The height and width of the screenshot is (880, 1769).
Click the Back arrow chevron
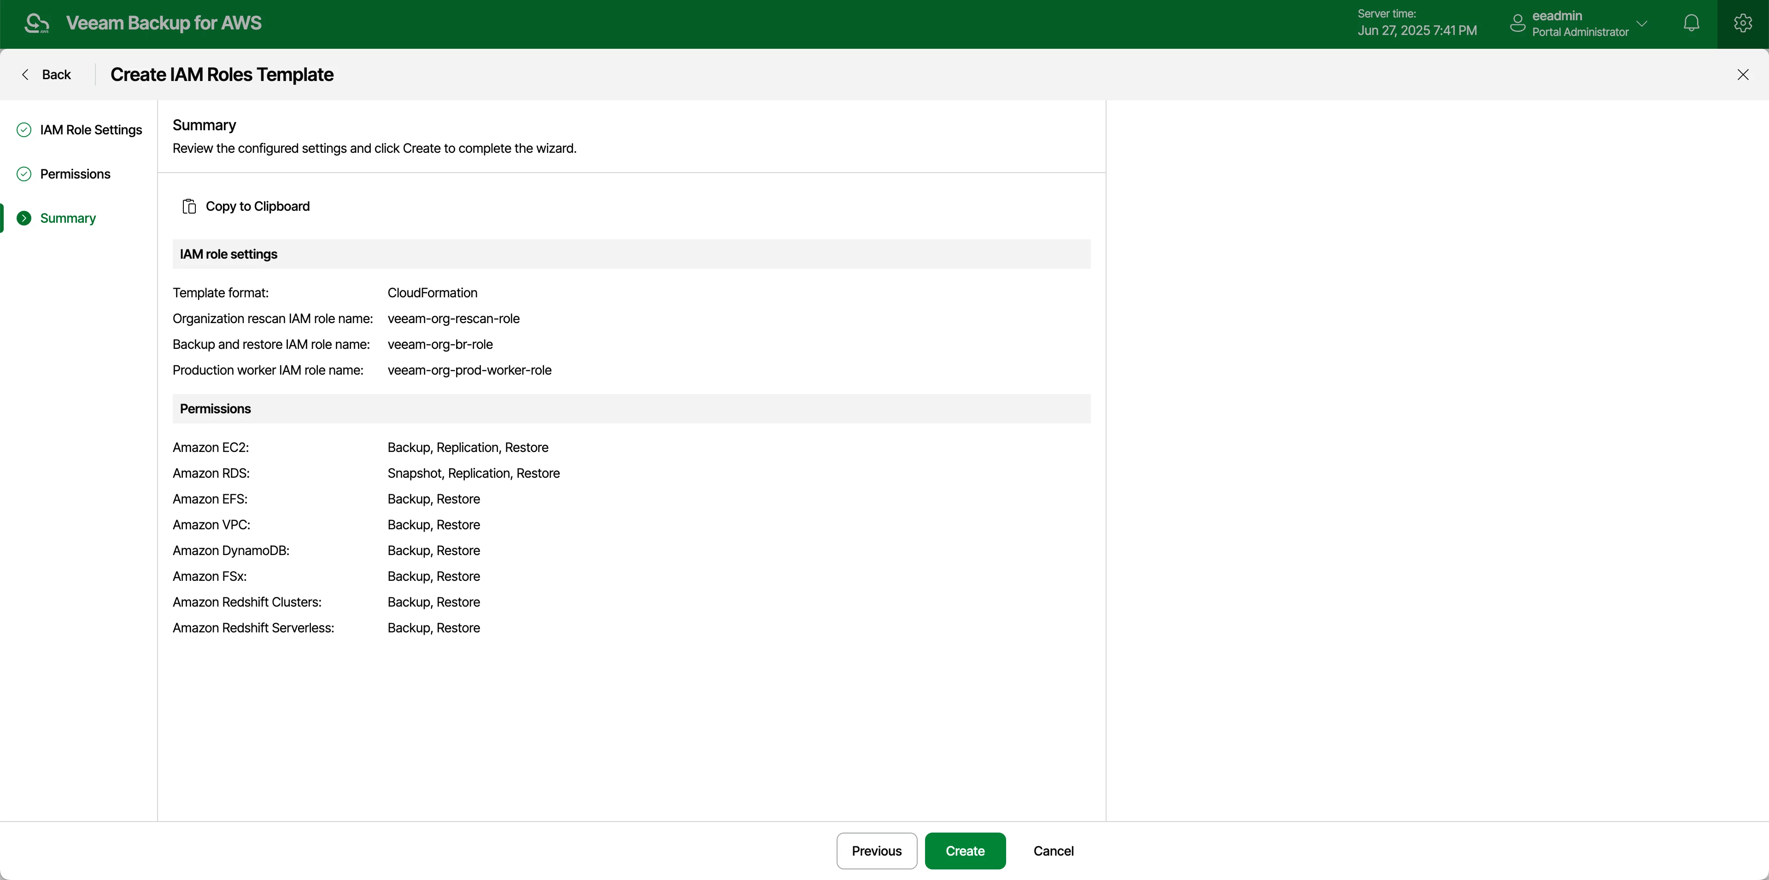click(x=25, y=75)
